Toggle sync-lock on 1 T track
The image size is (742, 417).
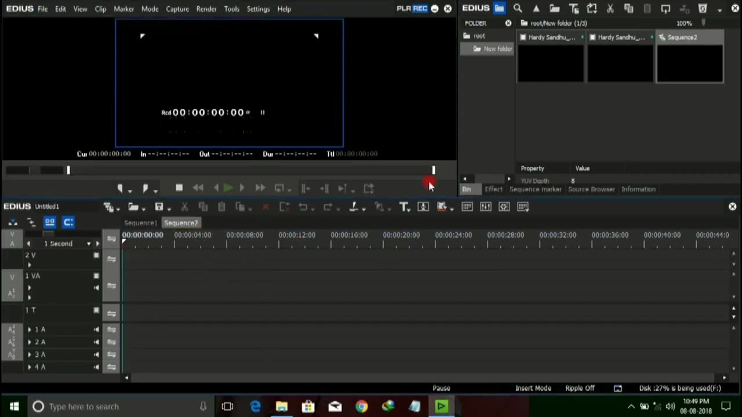(x=111, y=313)
